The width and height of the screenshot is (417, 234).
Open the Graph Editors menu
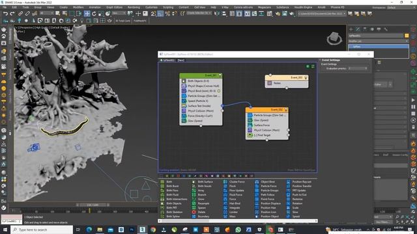tap(114, 7)
